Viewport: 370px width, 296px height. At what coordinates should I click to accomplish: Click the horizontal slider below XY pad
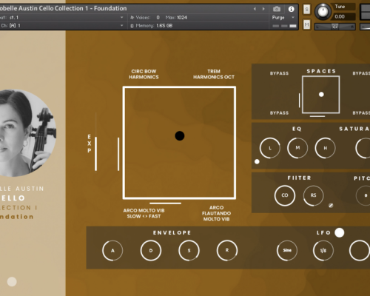(165, 203)
